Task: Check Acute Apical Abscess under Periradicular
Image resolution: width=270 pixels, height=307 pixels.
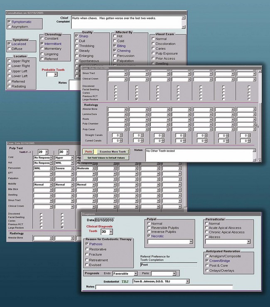Action: pyautogui.click(x=206, y=227)
